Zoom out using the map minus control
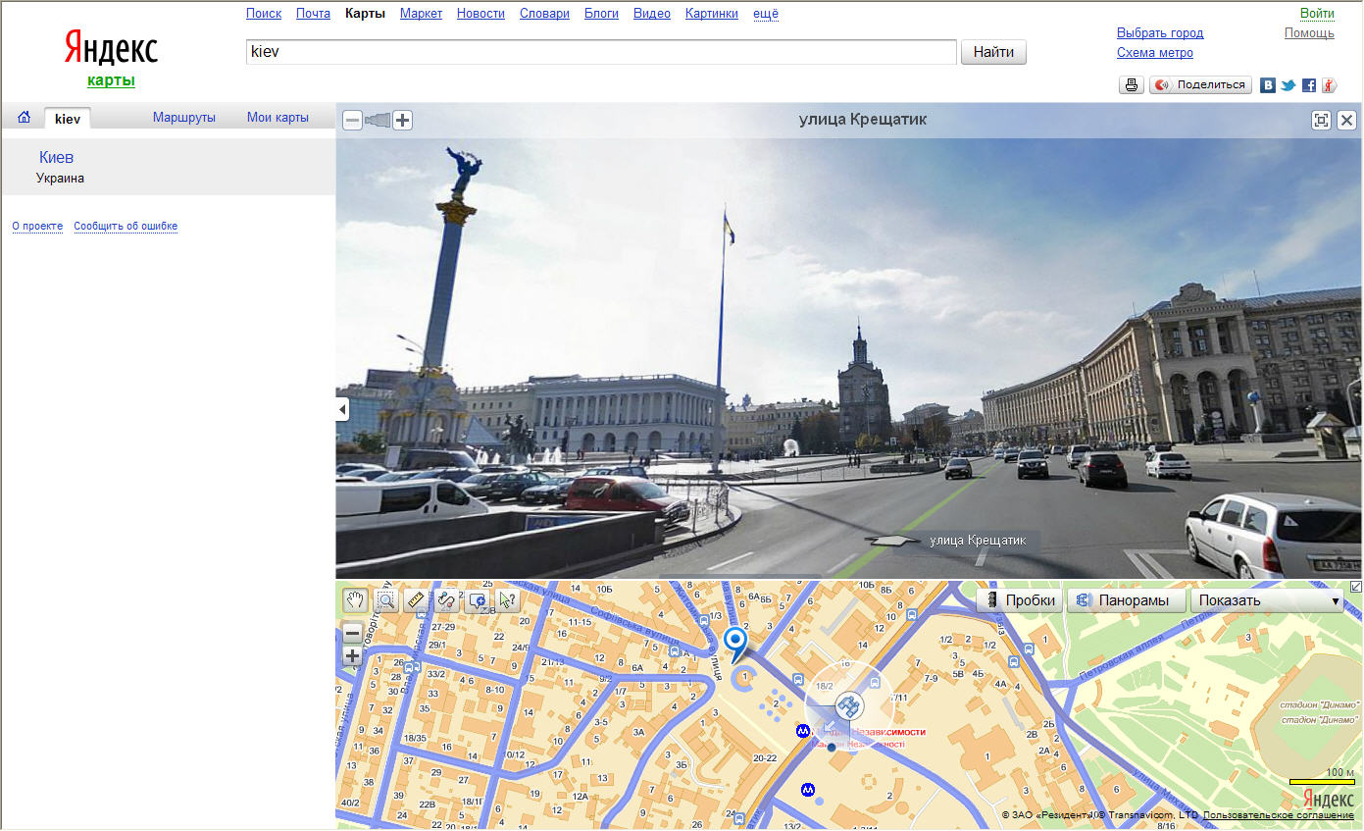1364x831 pixels. pyautogui.click(x=352, y=632)
